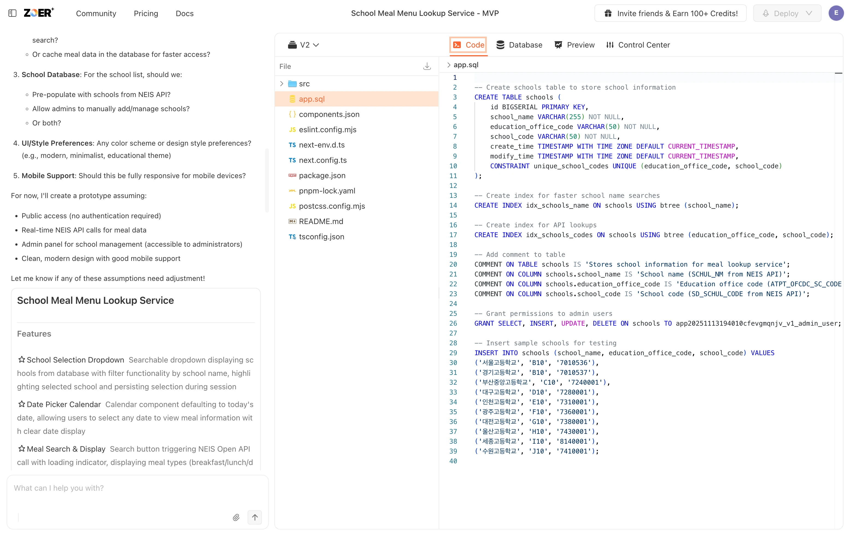
Task: Click the attach file paperclip icon
Action: 236,517
